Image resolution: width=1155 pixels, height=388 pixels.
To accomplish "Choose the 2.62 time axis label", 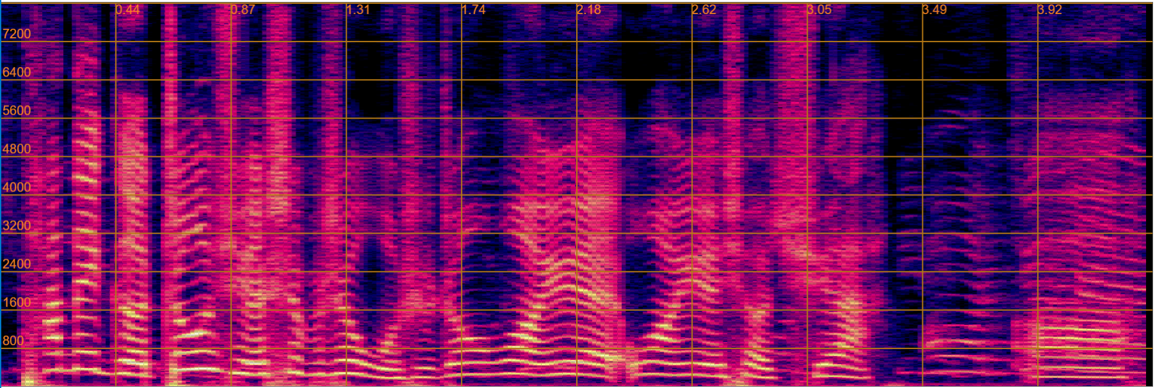I will click(704, 10).
